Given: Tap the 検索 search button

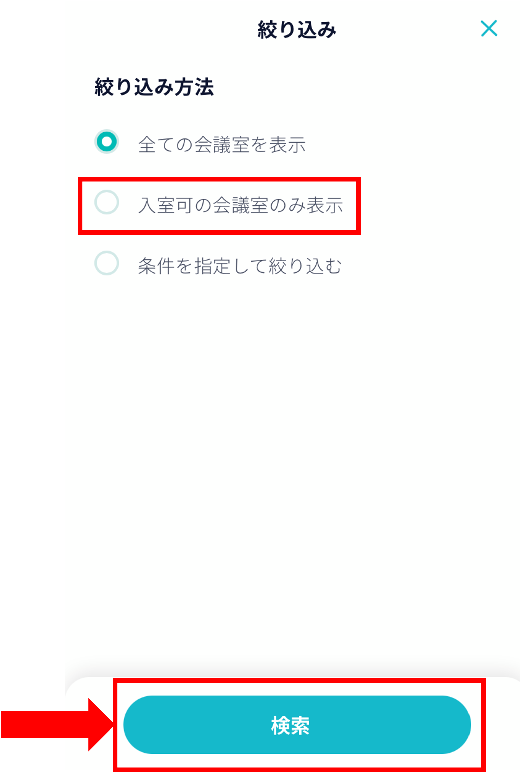Looking at the screenshot, I should tap(297, 724).
